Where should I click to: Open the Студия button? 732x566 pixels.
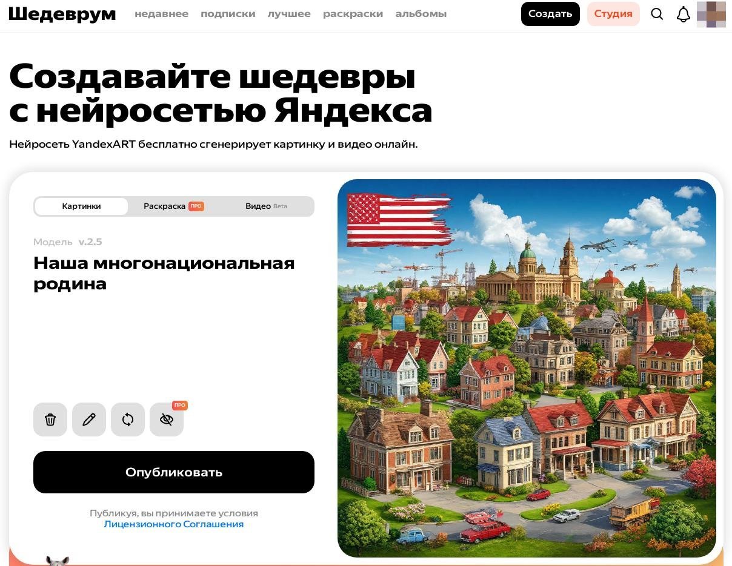613,14
